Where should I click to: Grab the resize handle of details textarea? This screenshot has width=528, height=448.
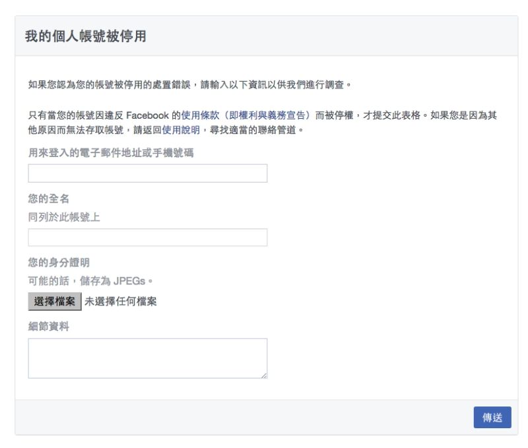(x=264, y=375)
